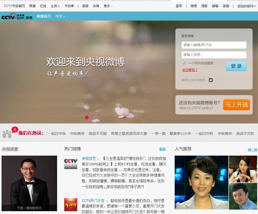Open the 中文 language dropdown
258x214 pixels.
60,16
